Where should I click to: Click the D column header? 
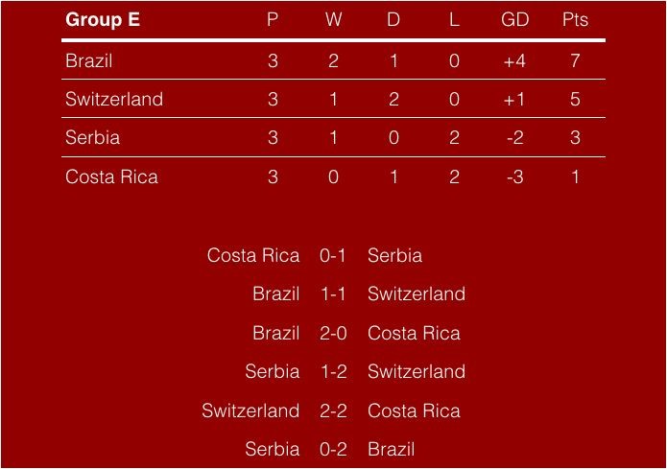[x=393, y=20]
